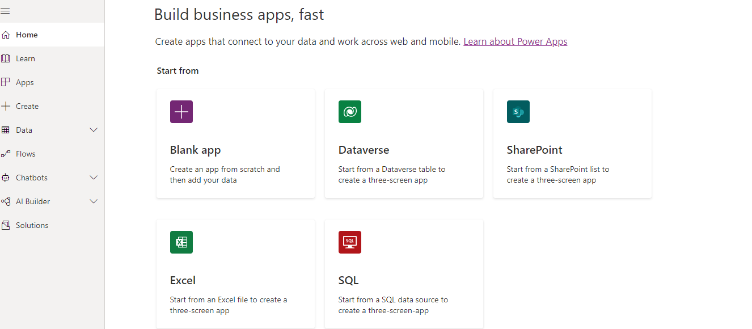Select the SQL card title
Screen dimensions: 752x329
pyautogui.click(x=348, y=280)
